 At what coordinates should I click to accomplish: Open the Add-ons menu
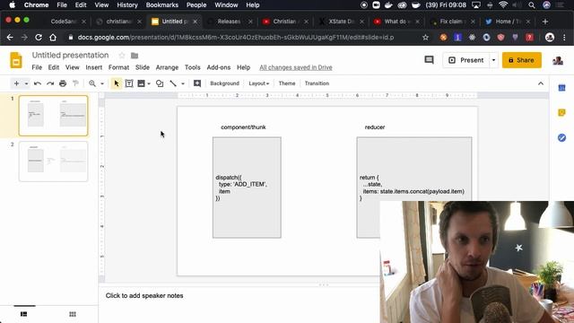click(x=219, y=67)
